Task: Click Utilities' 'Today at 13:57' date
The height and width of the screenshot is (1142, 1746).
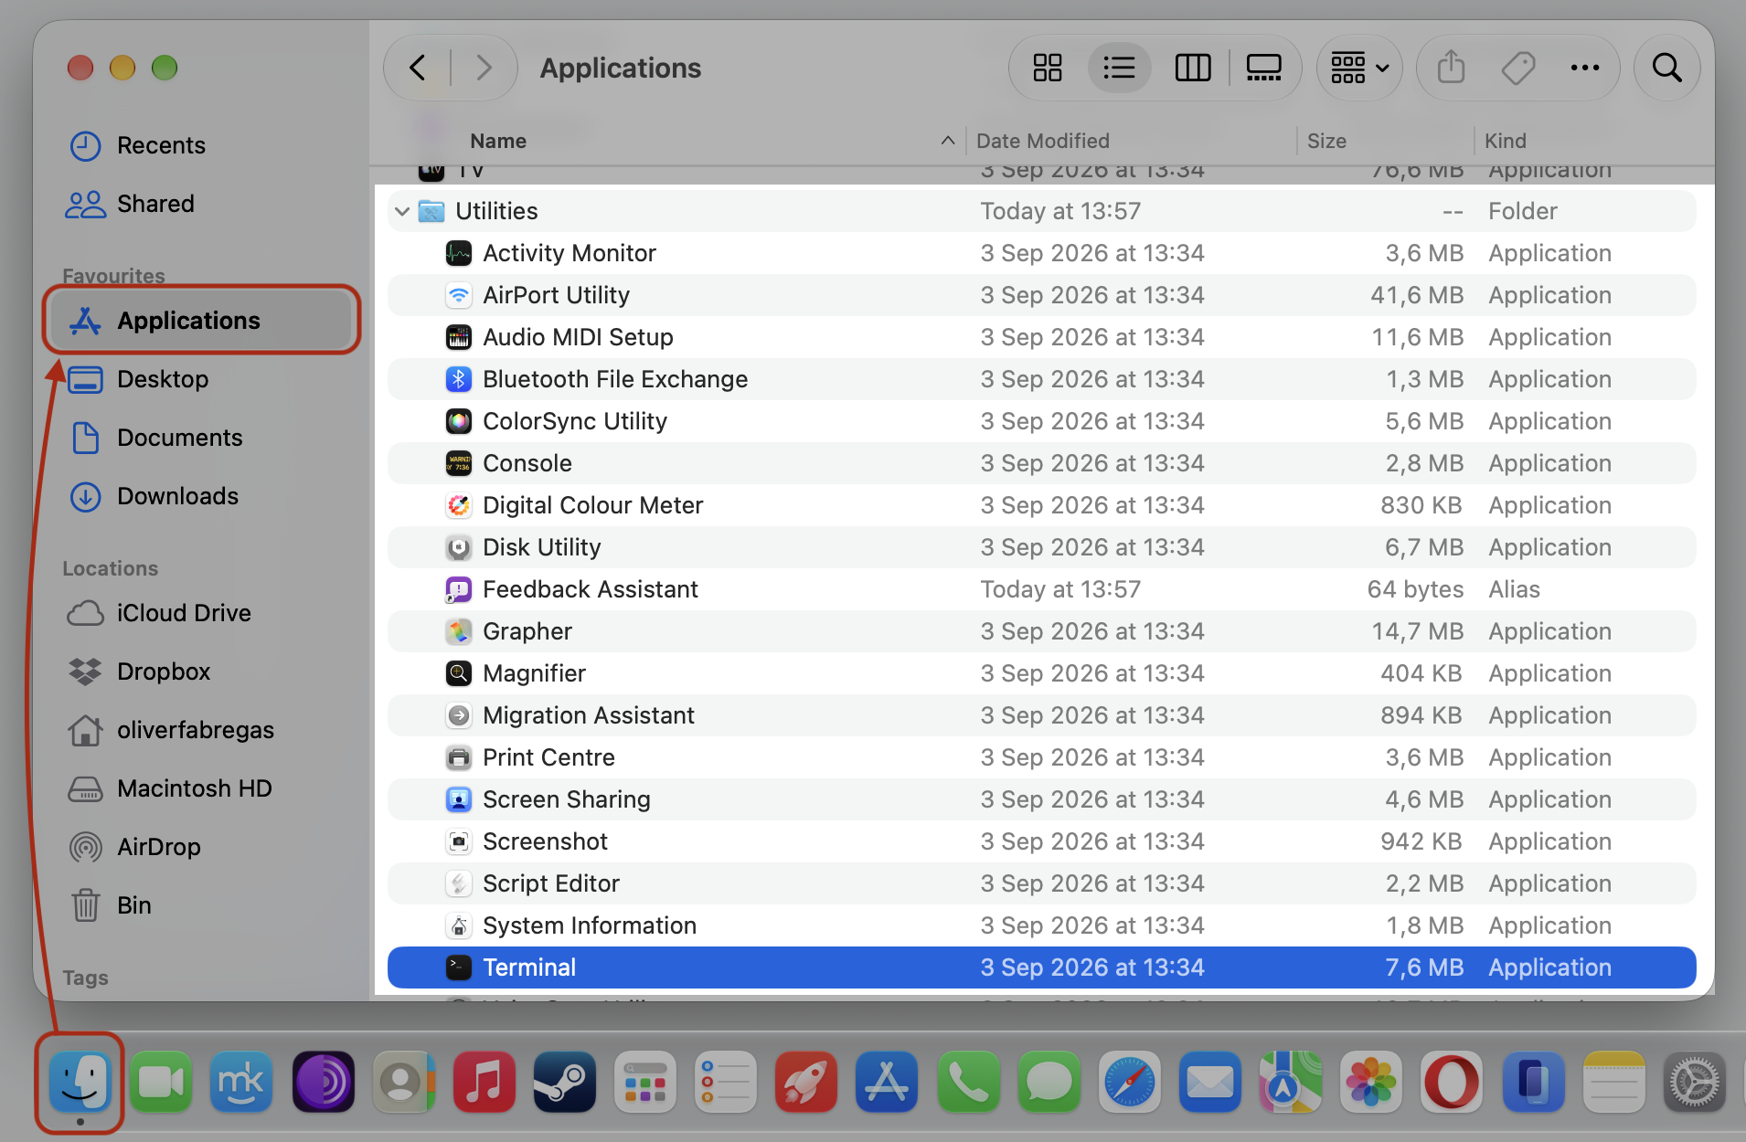Action: 1060,211
